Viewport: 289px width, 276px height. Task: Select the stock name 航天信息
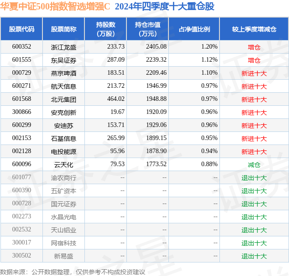click(x=64, y=86)
